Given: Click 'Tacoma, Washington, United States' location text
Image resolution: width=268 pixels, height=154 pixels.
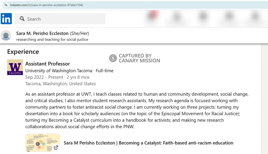Looking at the screenshot, I should click(x=61, y=84).
